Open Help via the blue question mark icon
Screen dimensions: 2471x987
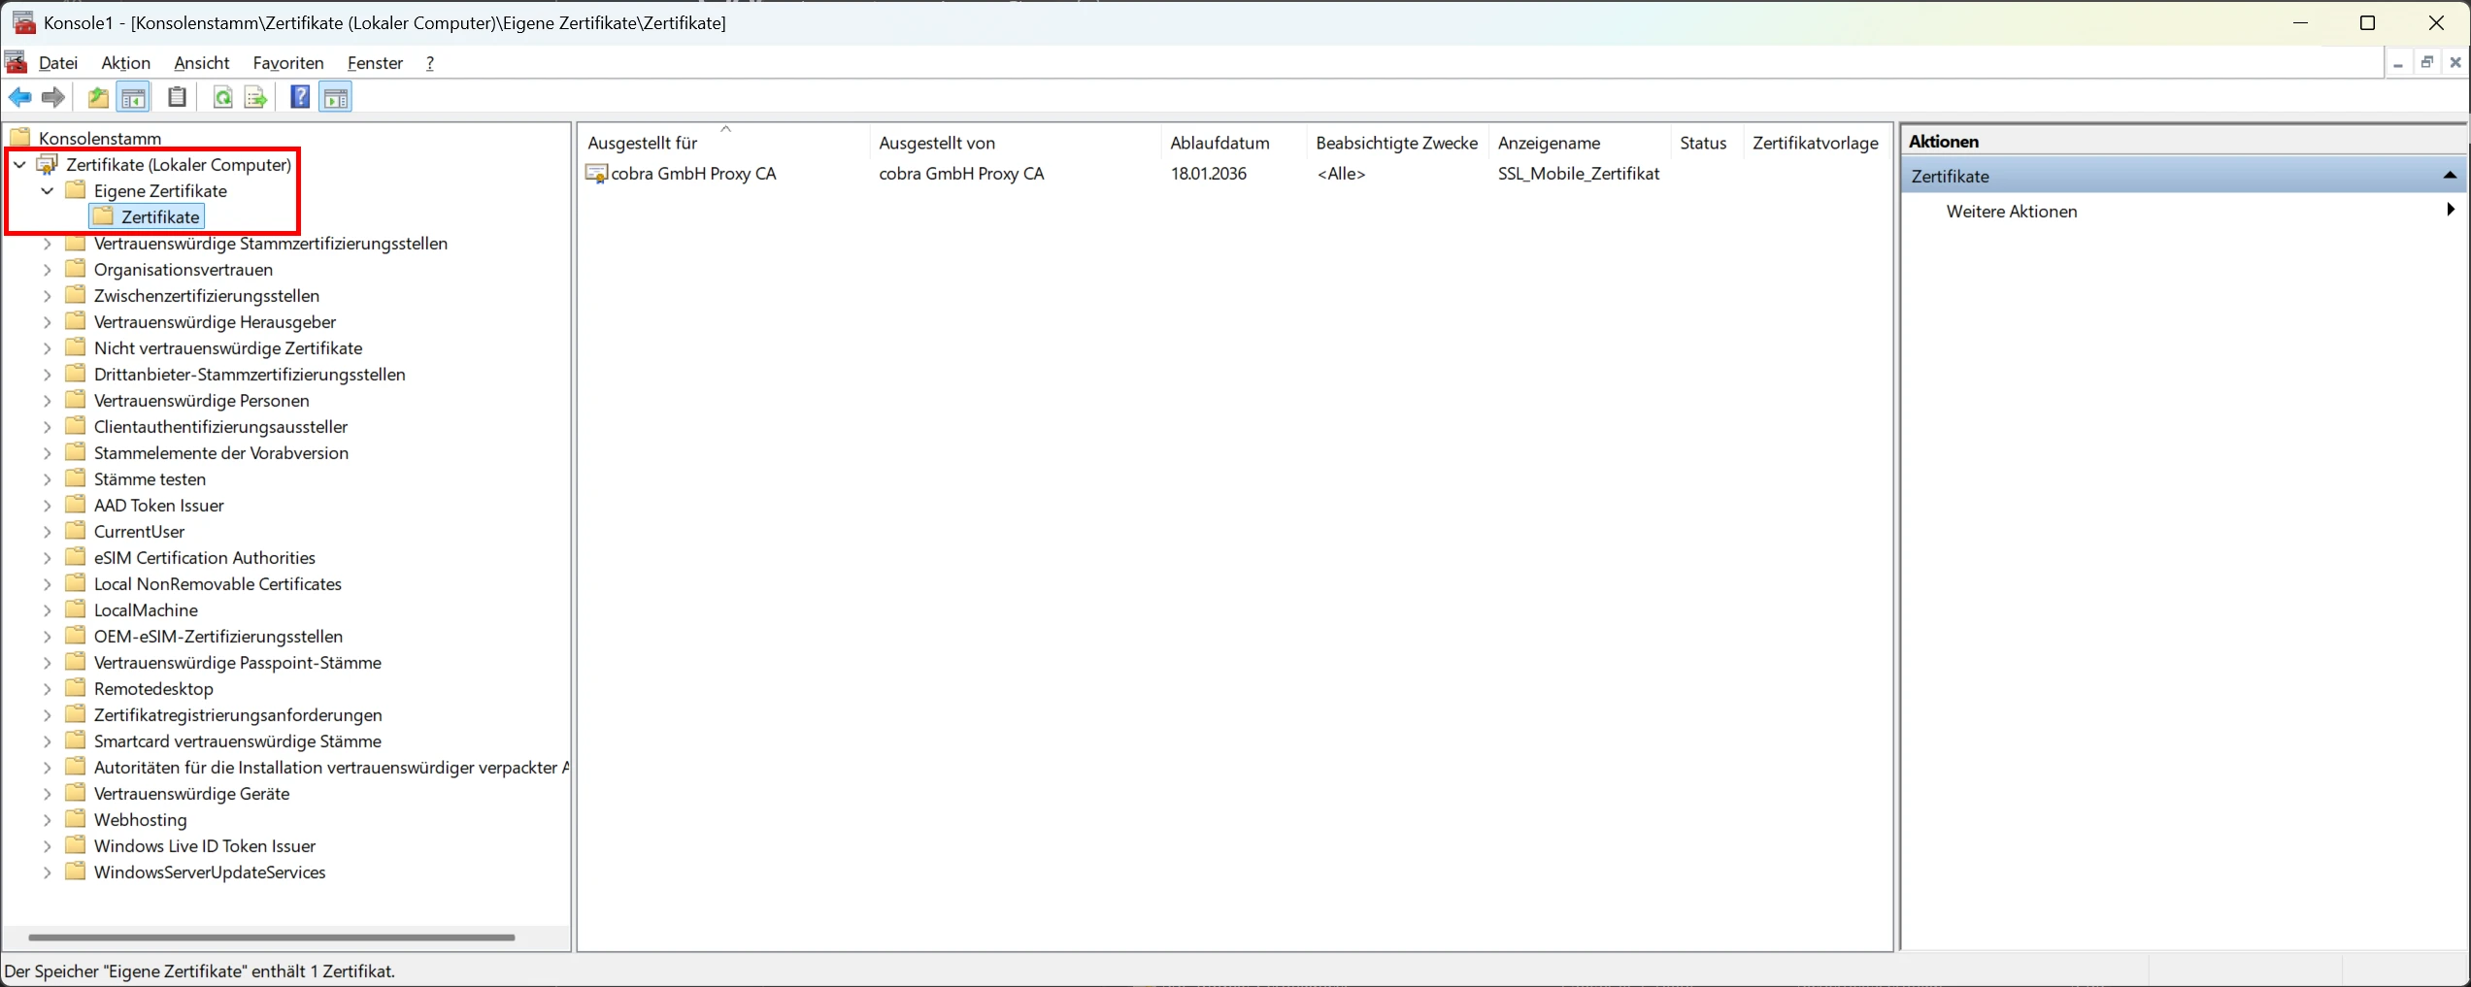tap(300, 97)
